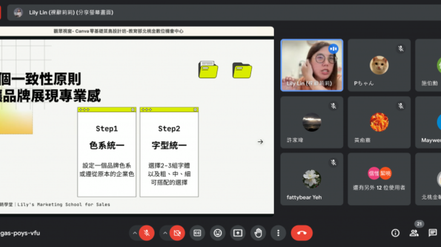Unmute the microphone button
The height and width of the screenshot is (247, 441).
pos(146,233)
